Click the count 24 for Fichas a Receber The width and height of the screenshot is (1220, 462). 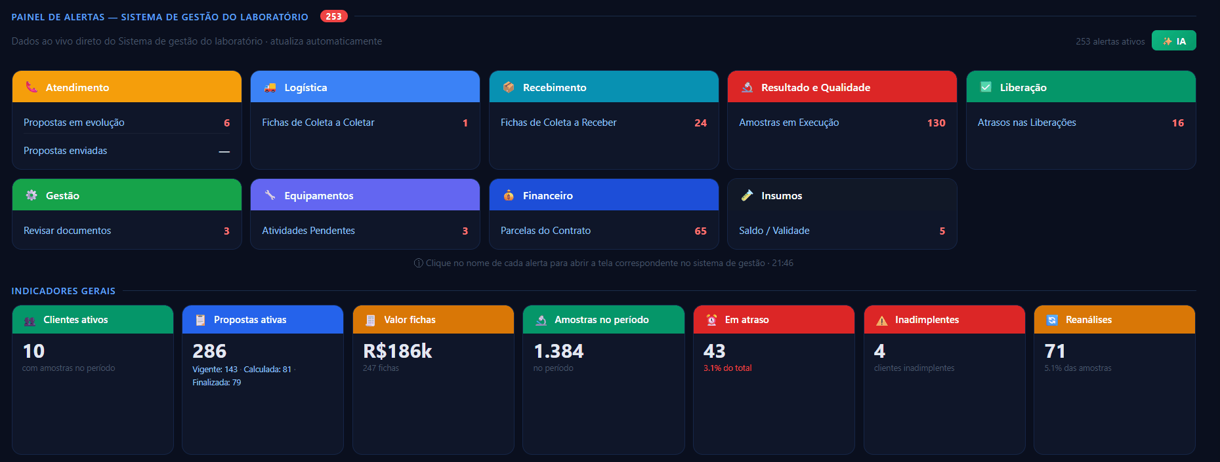700,123
